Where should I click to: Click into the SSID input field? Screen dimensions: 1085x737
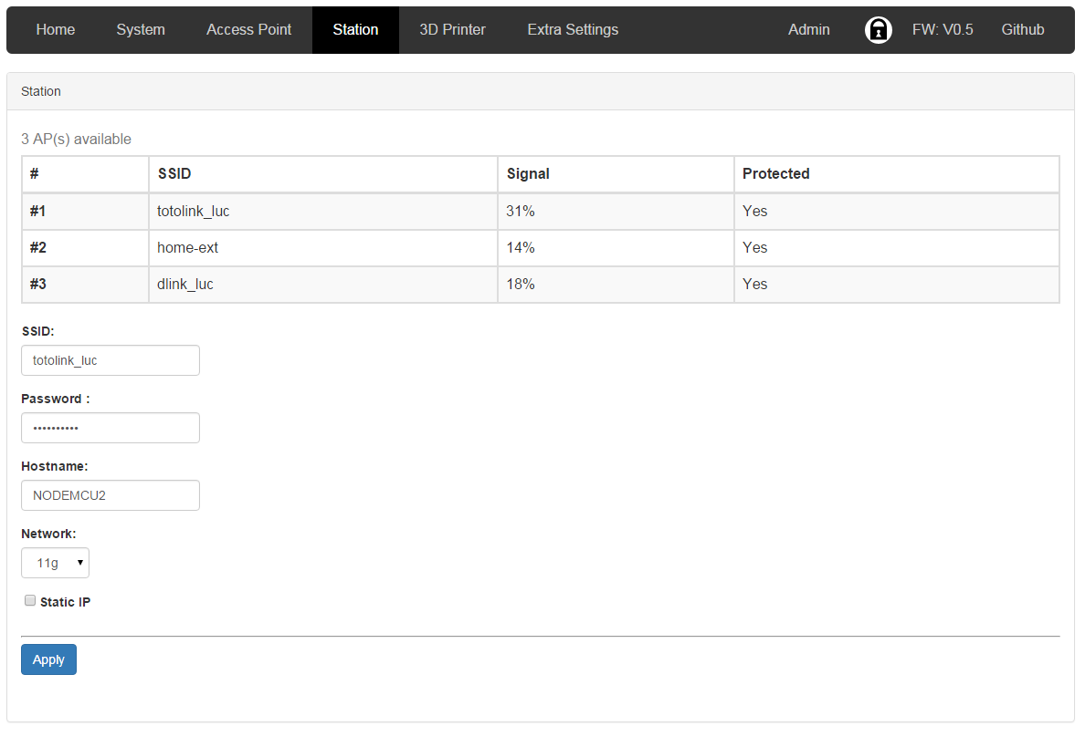(x=111, y=360)
